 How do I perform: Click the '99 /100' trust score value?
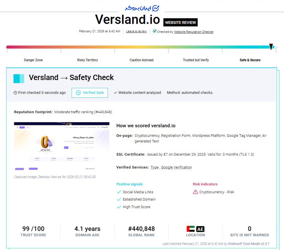point(33,229)
